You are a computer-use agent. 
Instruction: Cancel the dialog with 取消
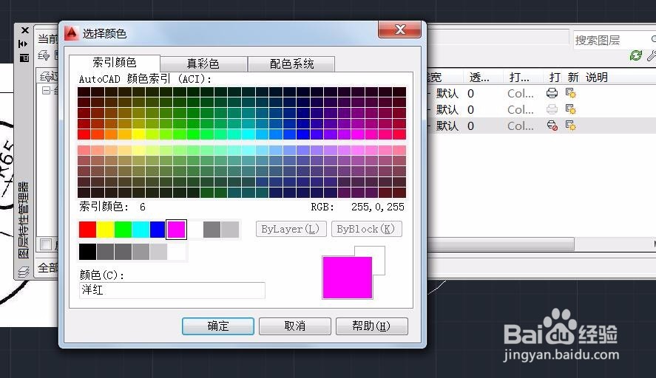tap(295, 326)
